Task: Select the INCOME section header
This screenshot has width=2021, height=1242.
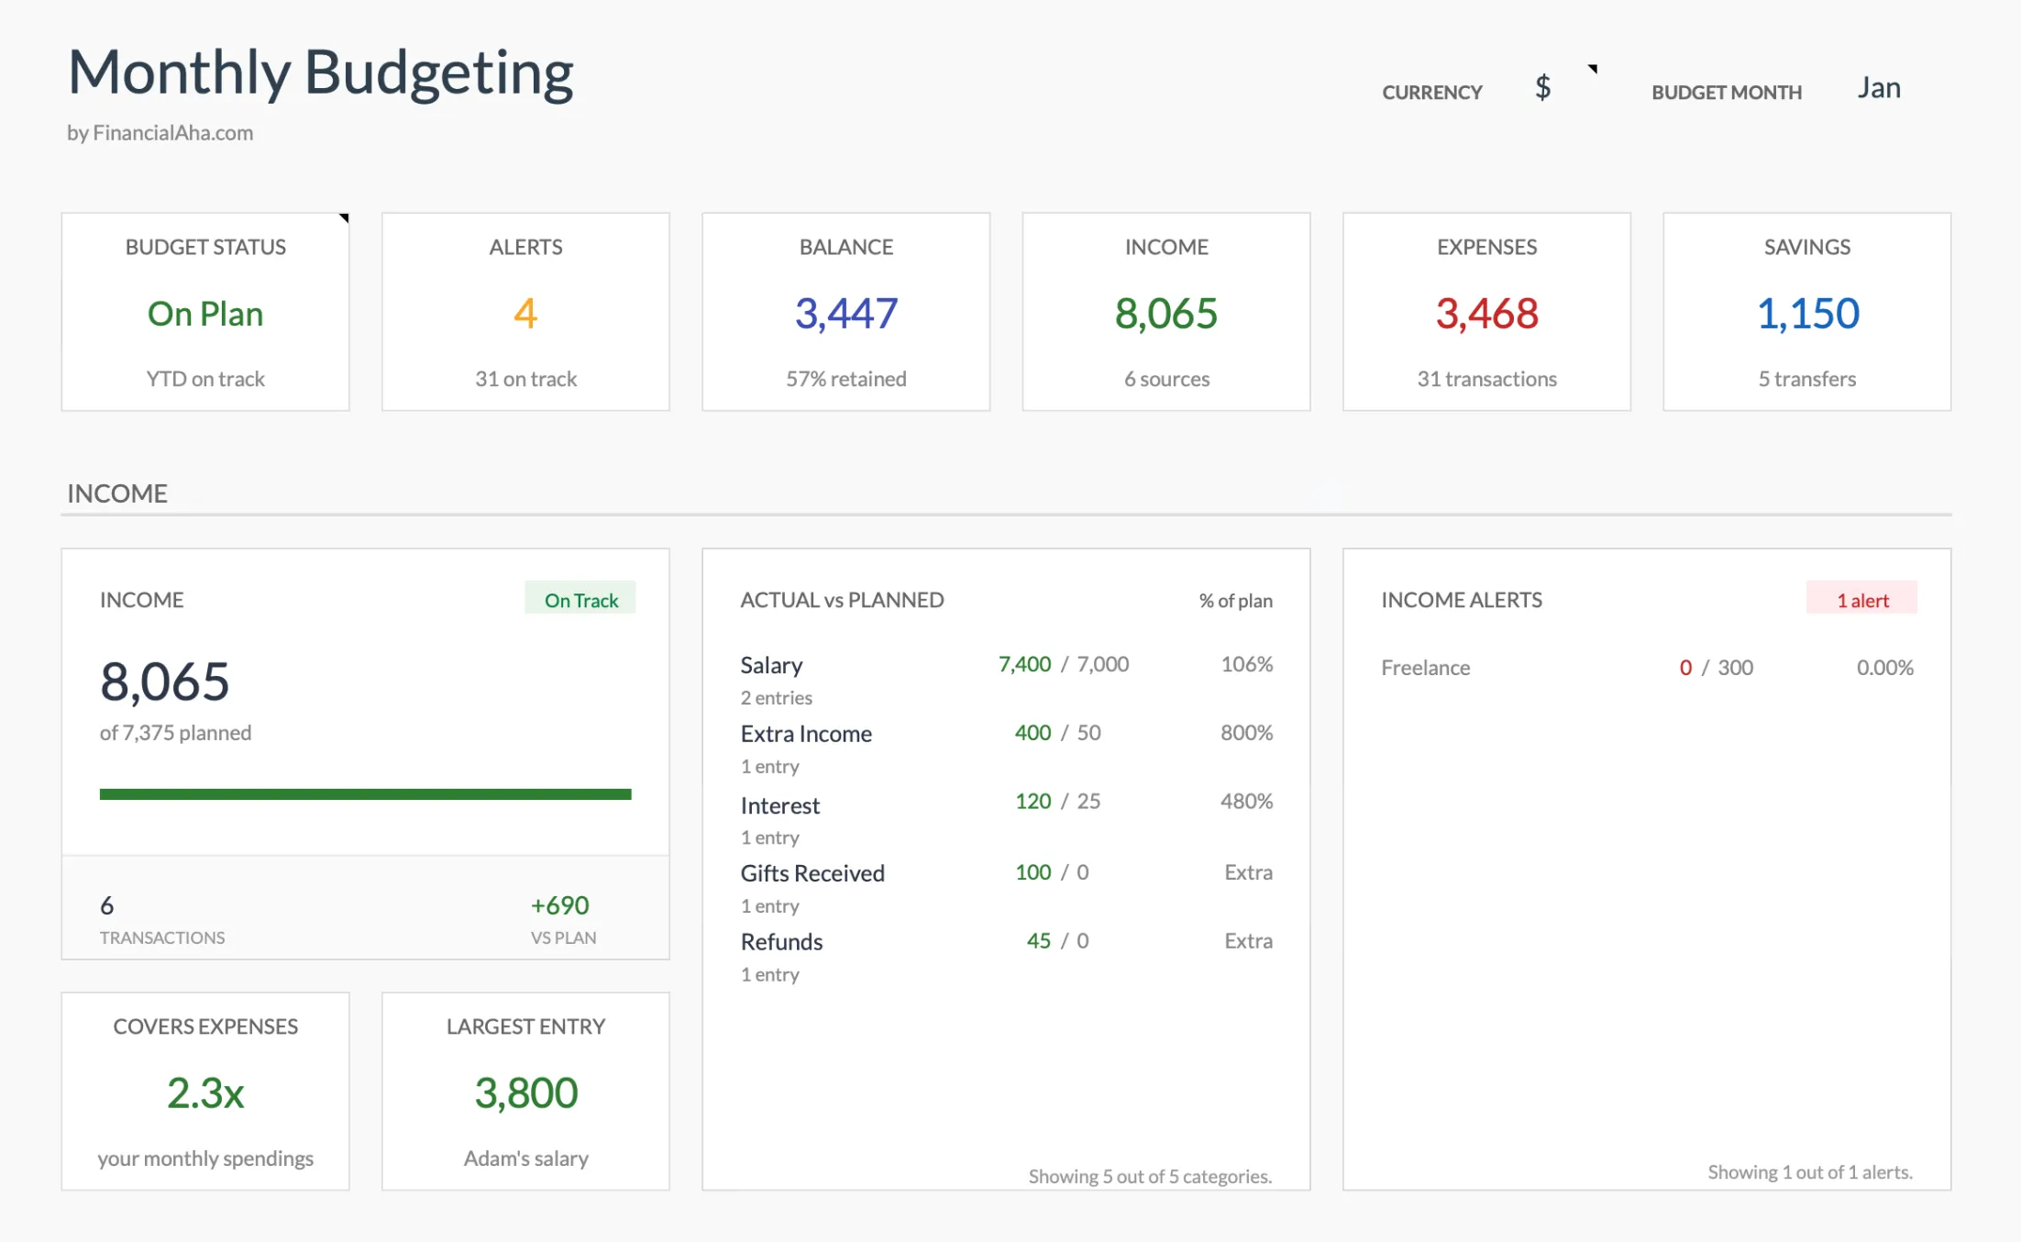Action: (x=116, y=493)
